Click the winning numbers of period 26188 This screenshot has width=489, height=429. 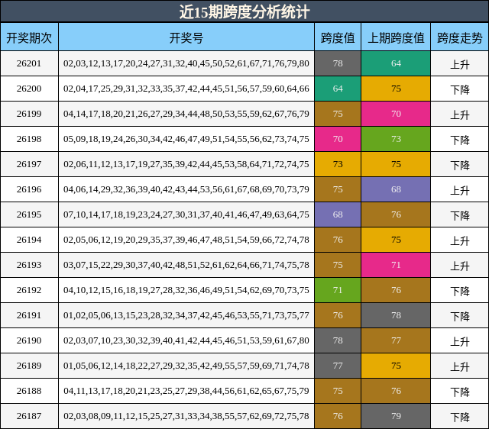pyautogui.click(x=186, y=392)
